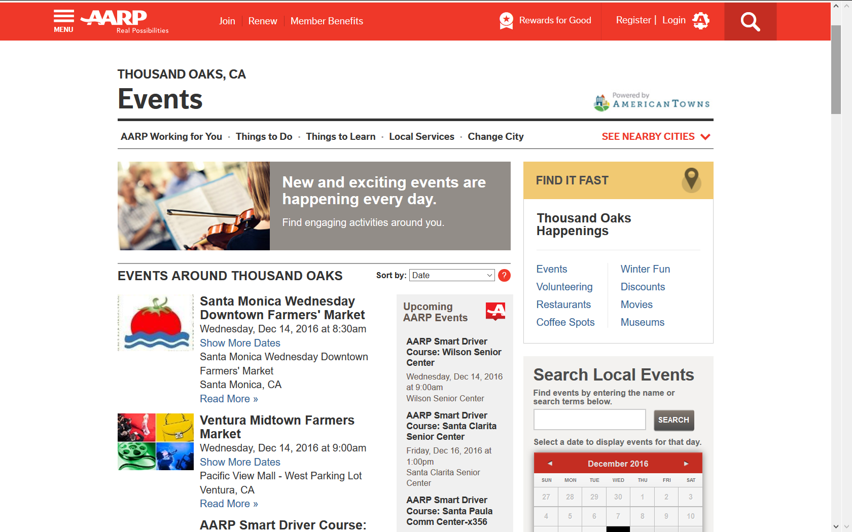Image resolution: width=852 pixels, height=532 pixels.
Task: Click the red question mark help icon
Action: tap(504, 275)
